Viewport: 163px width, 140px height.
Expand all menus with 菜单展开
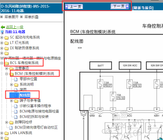pos(12,17)
